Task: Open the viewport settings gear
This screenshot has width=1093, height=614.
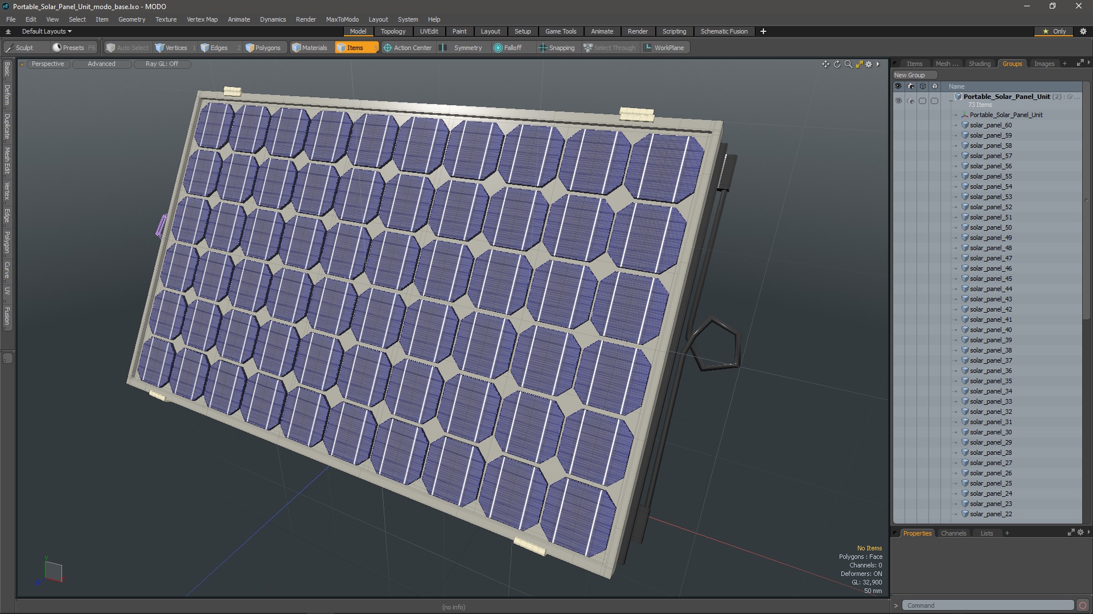Action: coord(869,64)
